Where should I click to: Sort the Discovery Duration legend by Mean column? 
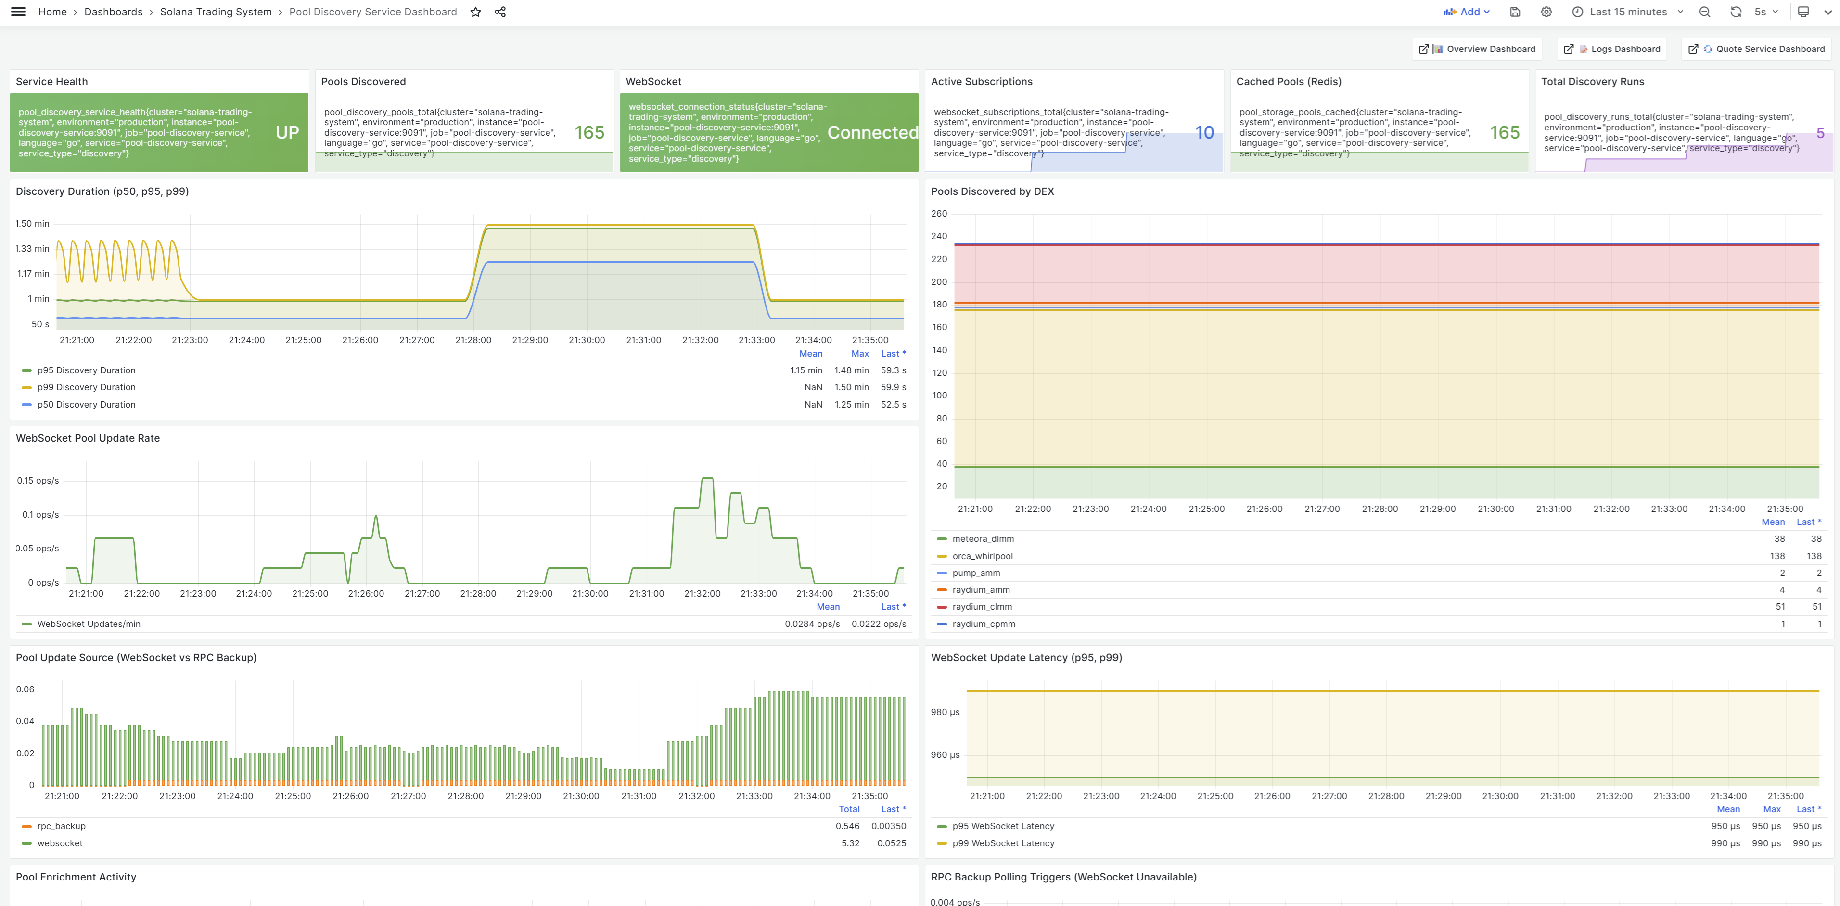[x=811, y=353]
